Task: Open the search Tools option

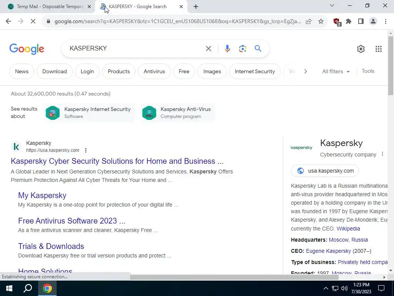Action: click(368, 71)
